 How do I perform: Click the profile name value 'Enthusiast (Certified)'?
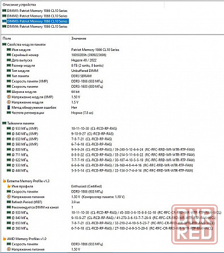[x=87, y=186]
